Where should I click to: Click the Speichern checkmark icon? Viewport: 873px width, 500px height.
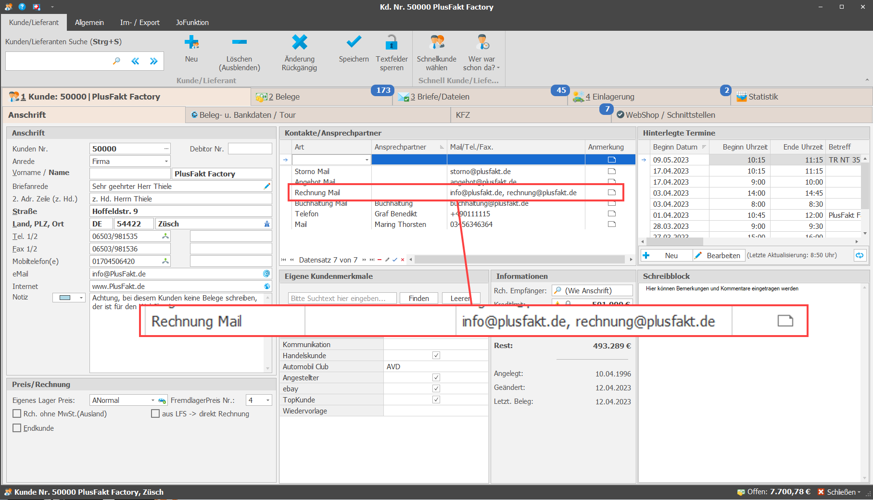[x=354, y=42]
